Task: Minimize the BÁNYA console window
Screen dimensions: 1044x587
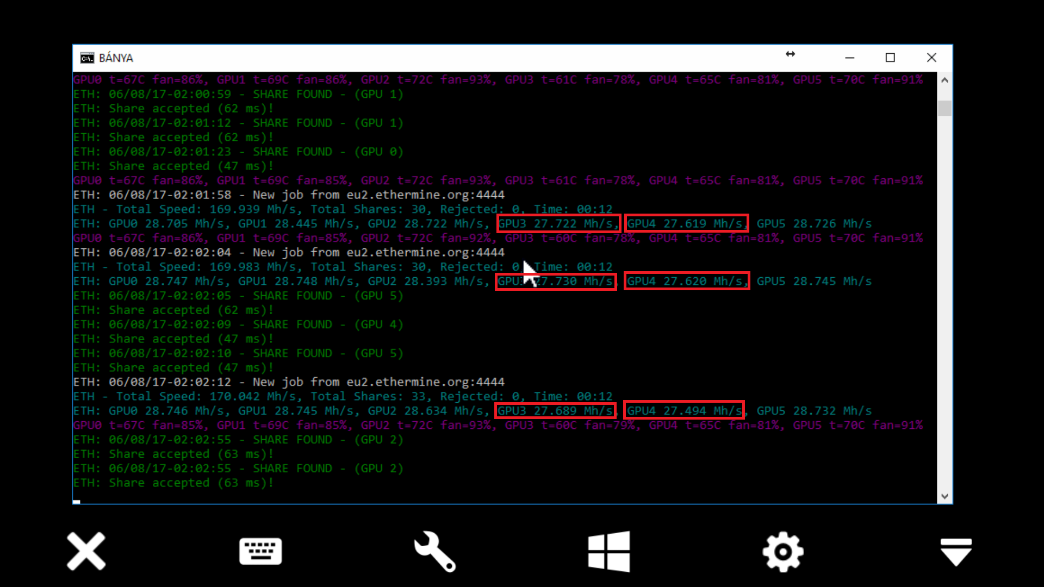Action: pyautogui.click(x=850, y=58)
